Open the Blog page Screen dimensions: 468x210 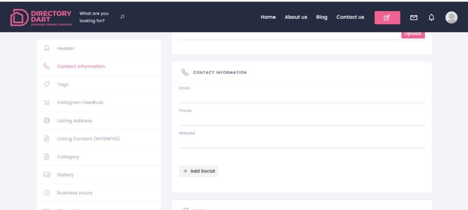point(322,17)
